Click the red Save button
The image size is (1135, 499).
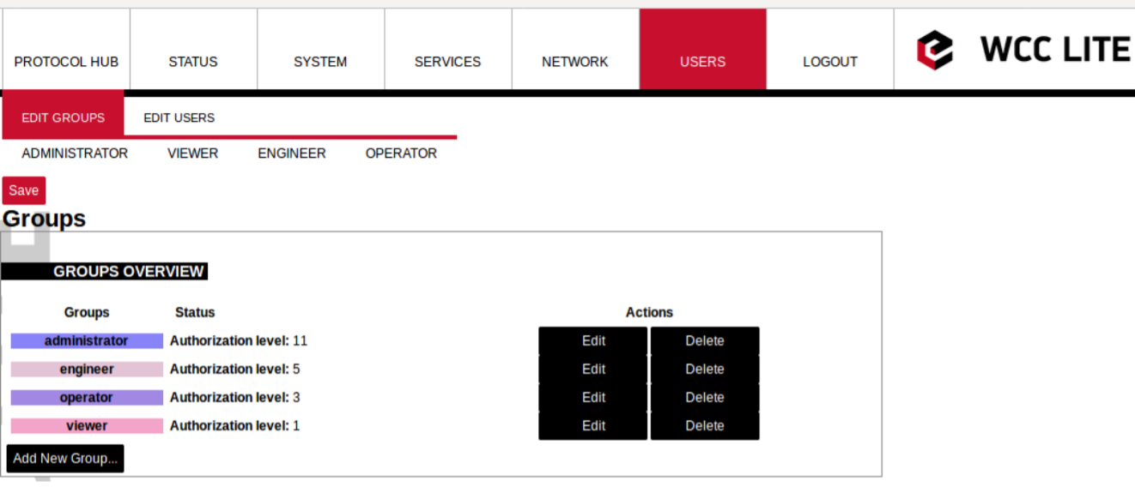(24, 190)
